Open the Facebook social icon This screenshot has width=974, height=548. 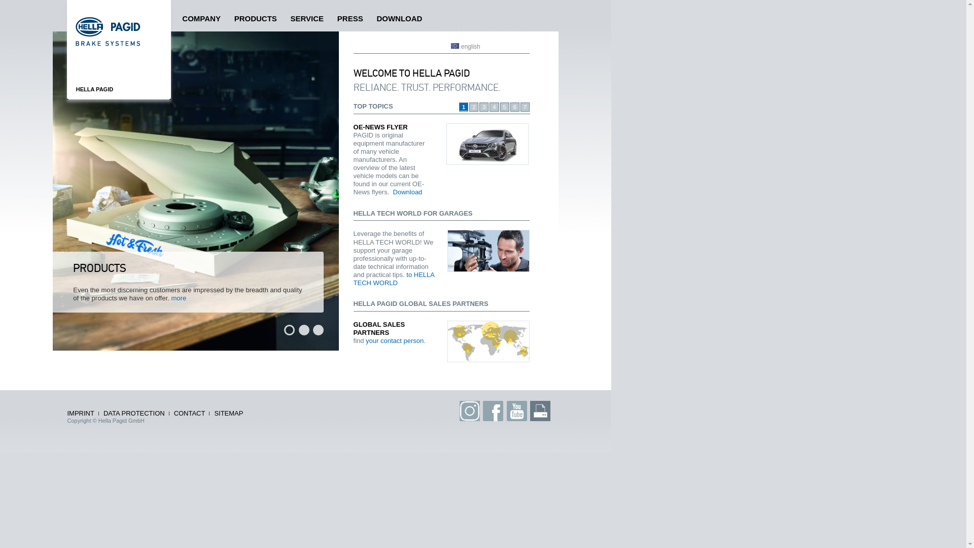(x=493, y=411)
